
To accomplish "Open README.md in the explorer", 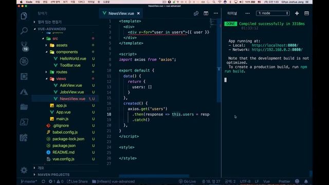I will pyautogui.click(x=63, y=153).
